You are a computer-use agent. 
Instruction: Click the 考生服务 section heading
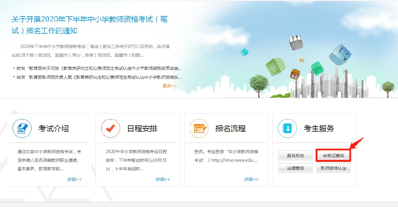click(x=319, y=129)
